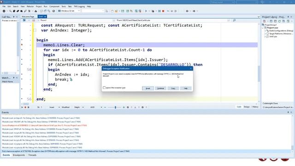The height and width of the screenshot is (166, 295).
Task: Switch to the History view tab
Action: [x=255, y=107]
